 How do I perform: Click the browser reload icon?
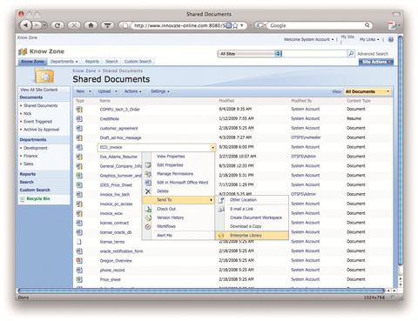(x=57, y=25)
